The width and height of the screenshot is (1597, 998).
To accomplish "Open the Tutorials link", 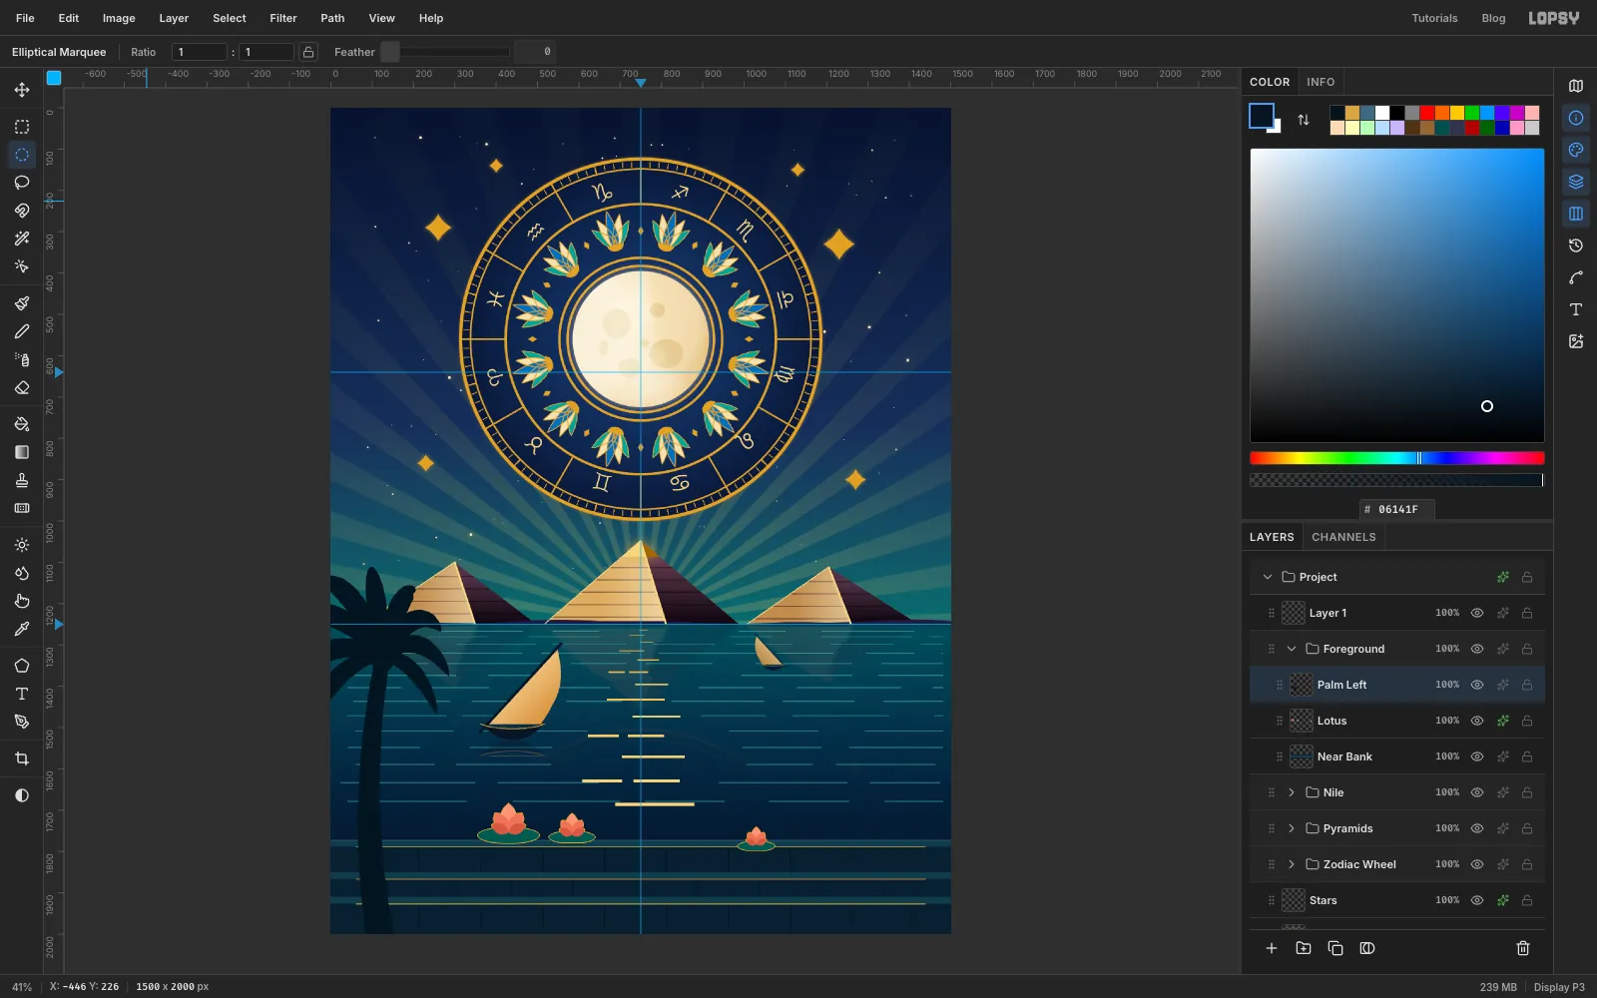I will coord(1434,18).
